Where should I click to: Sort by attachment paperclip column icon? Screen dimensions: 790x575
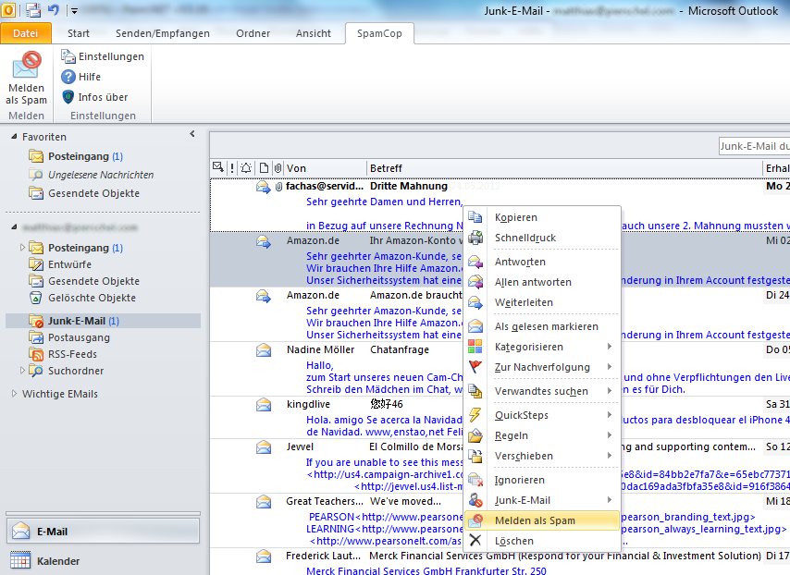[278, 168]
